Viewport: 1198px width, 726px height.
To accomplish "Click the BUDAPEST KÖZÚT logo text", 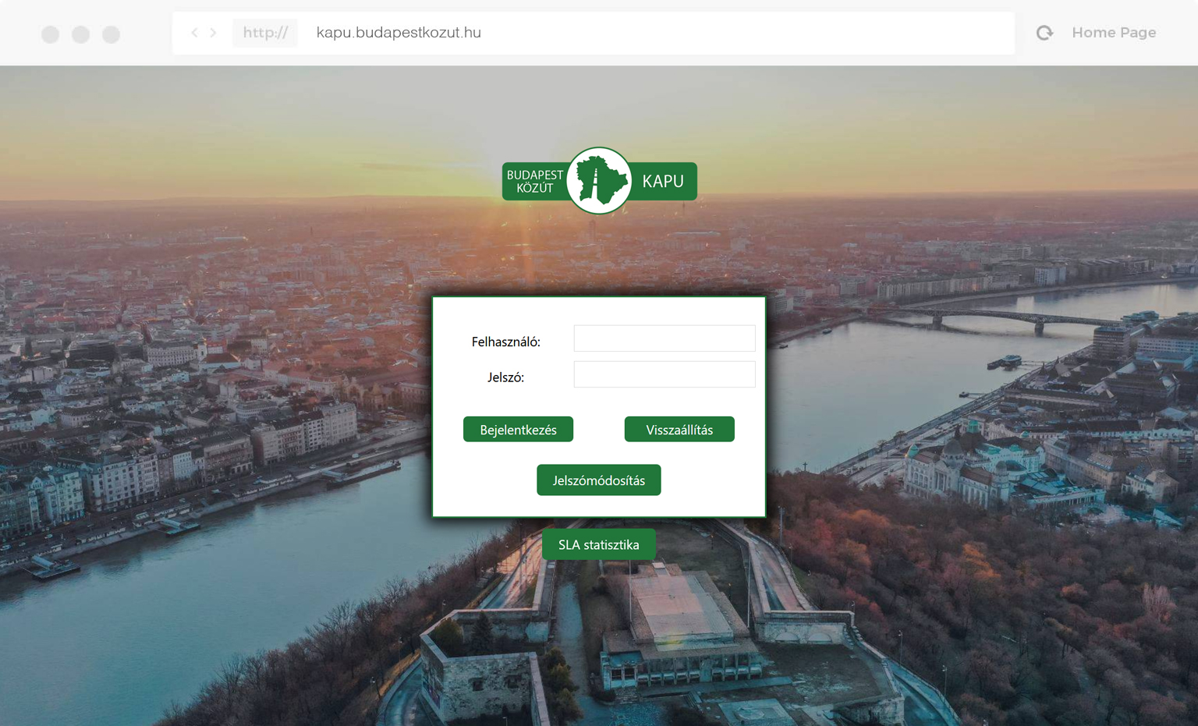I will point(534,181).
